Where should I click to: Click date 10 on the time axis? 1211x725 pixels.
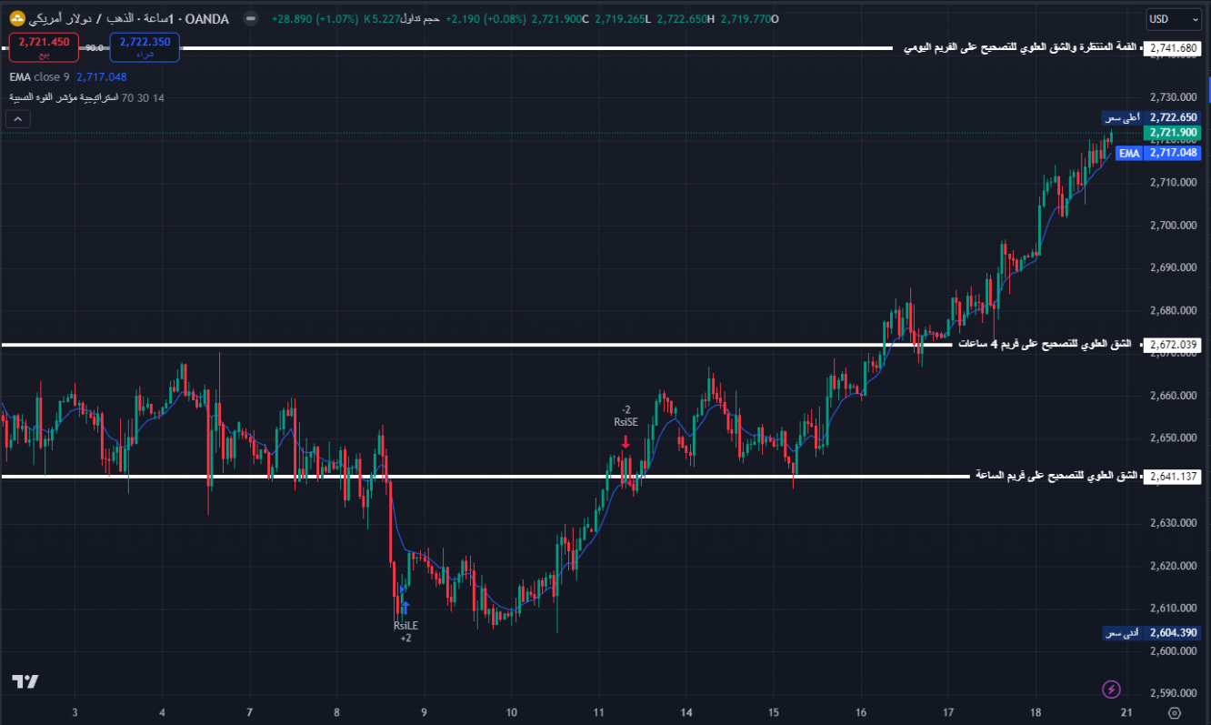pyautogui.click(x=512, y=712)
